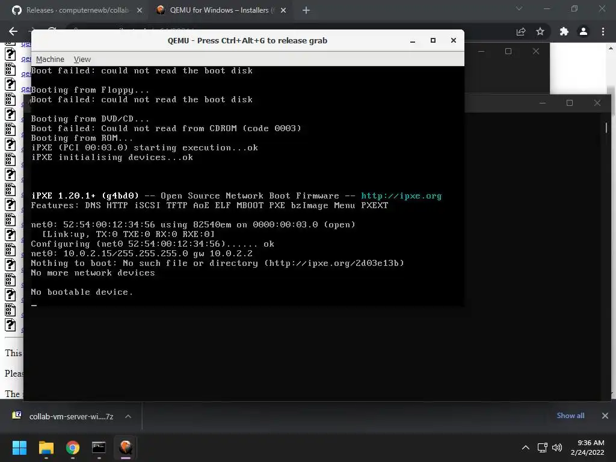Click the bottom unknown-file icon in page listing

click(11, 325)
